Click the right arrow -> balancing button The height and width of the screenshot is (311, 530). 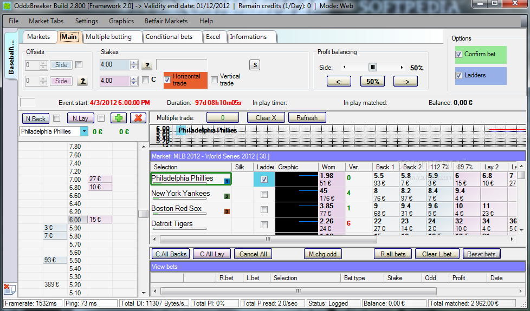[405, 81]
